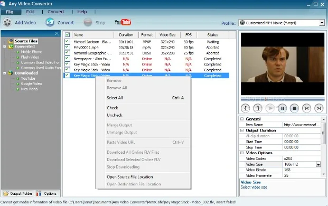Pause playback in the preview player
The height and width of the screenshot is (206, 328).
[282, 108]
